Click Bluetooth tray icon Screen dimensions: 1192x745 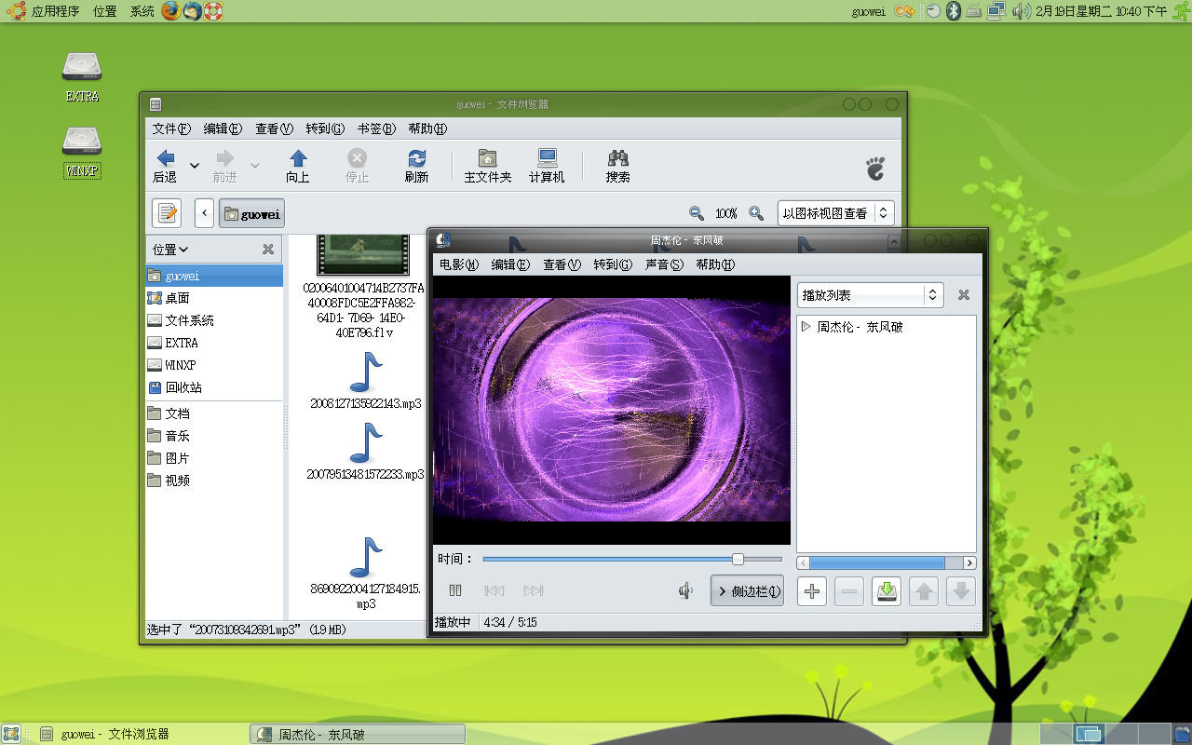[953, 11]
